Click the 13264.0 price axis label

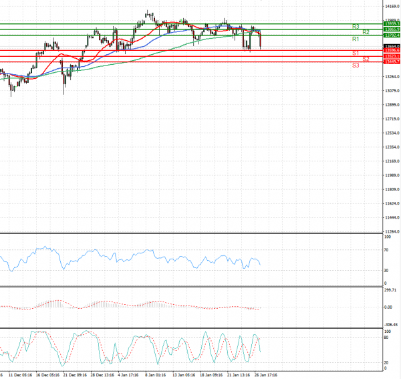[x=392, y=77]
